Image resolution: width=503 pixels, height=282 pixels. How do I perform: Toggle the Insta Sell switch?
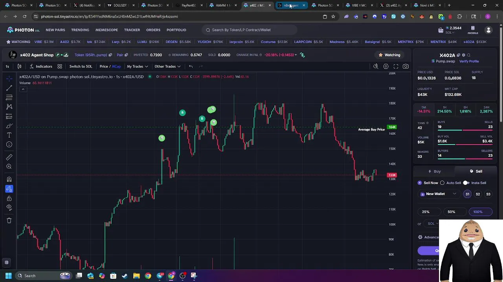(x=466, y=183)
